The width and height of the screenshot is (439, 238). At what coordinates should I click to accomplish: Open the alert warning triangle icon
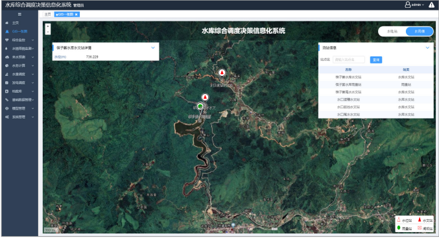tap(431, 5)
